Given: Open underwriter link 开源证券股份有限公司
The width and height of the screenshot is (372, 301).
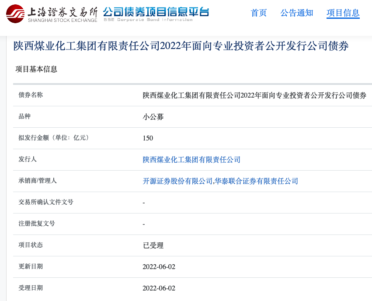Looking at the screenshot, I should (x=177, y=181).
